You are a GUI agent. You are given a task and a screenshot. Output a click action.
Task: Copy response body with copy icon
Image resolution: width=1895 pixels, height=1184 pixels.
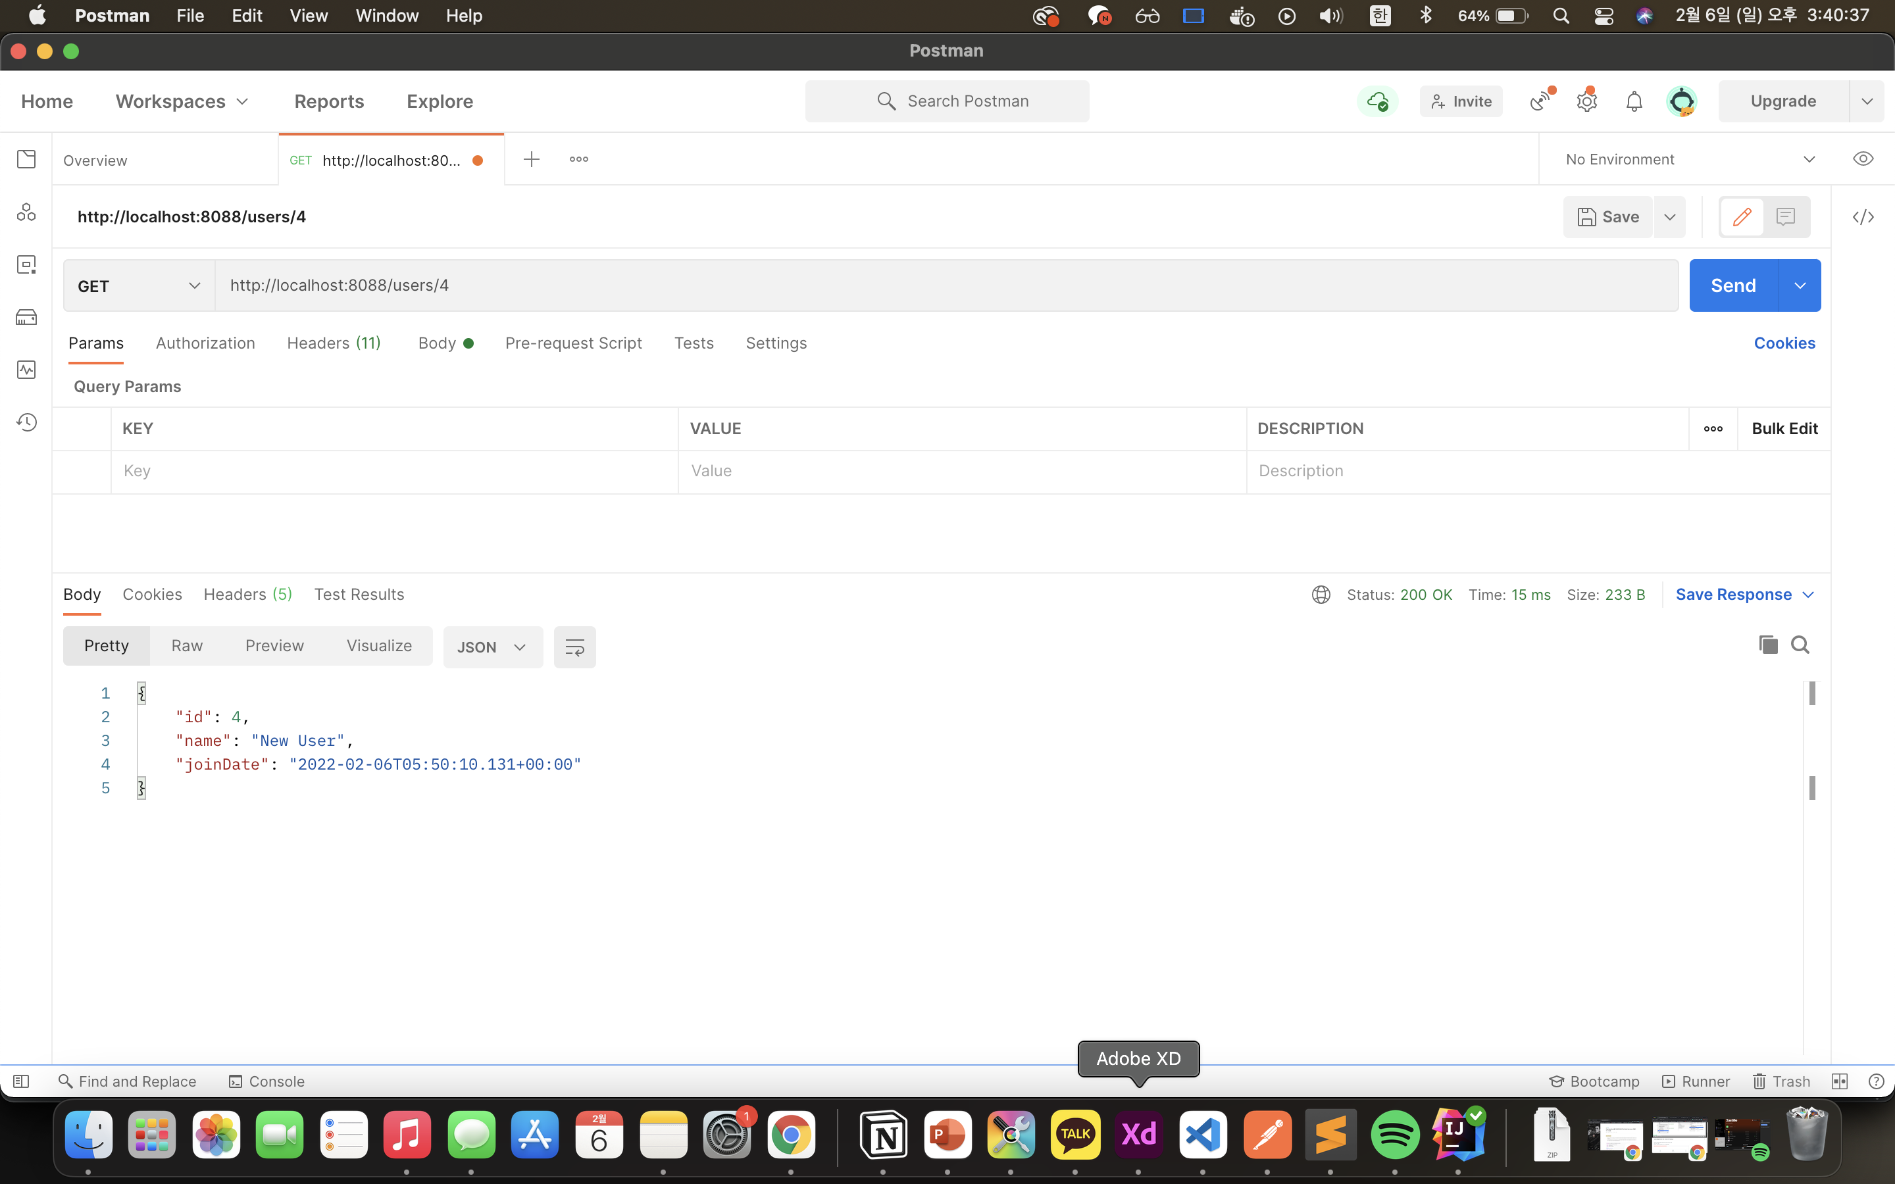[x=1767, y=645]
